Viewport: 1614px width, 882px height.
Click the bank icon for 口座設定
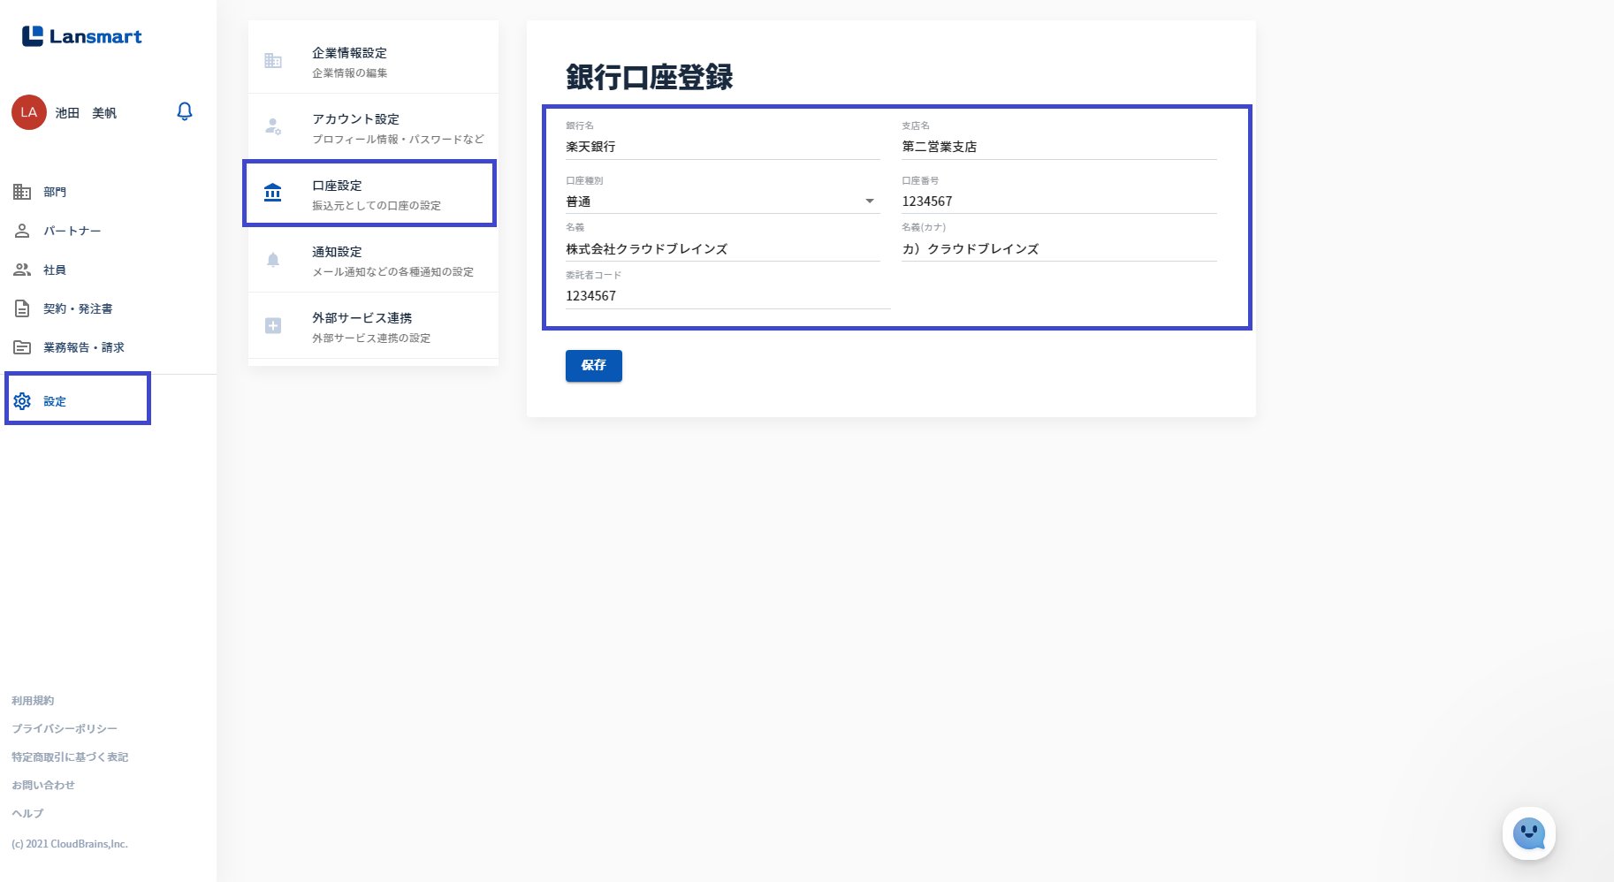[273, 193]
